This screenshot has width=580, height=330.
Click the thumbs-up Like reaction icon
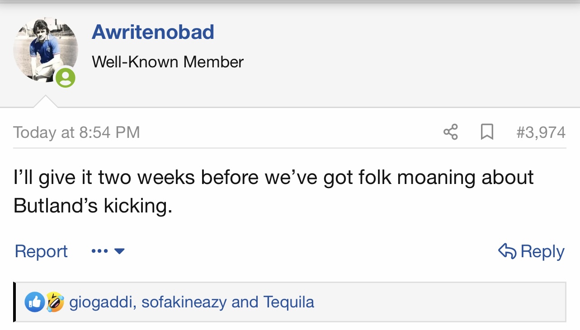pyautogui.click(x=34, y=302)
